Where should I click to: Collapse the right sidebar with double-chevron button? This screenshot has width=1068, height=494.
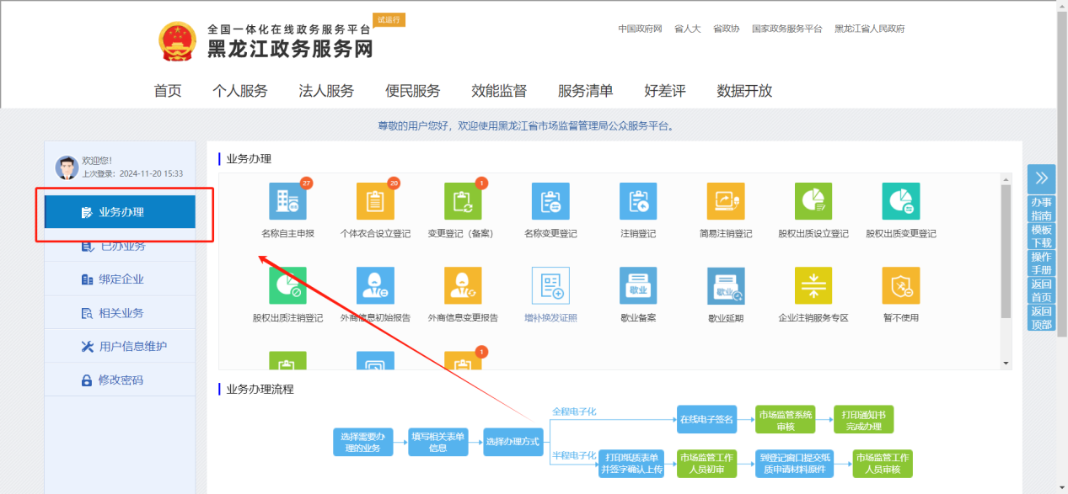coord(1041,178)
